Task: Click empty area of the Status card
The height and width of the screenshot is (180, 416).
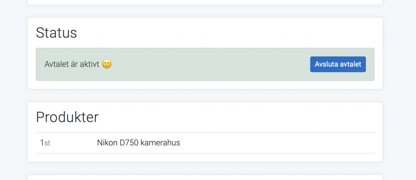Action: 225,33
